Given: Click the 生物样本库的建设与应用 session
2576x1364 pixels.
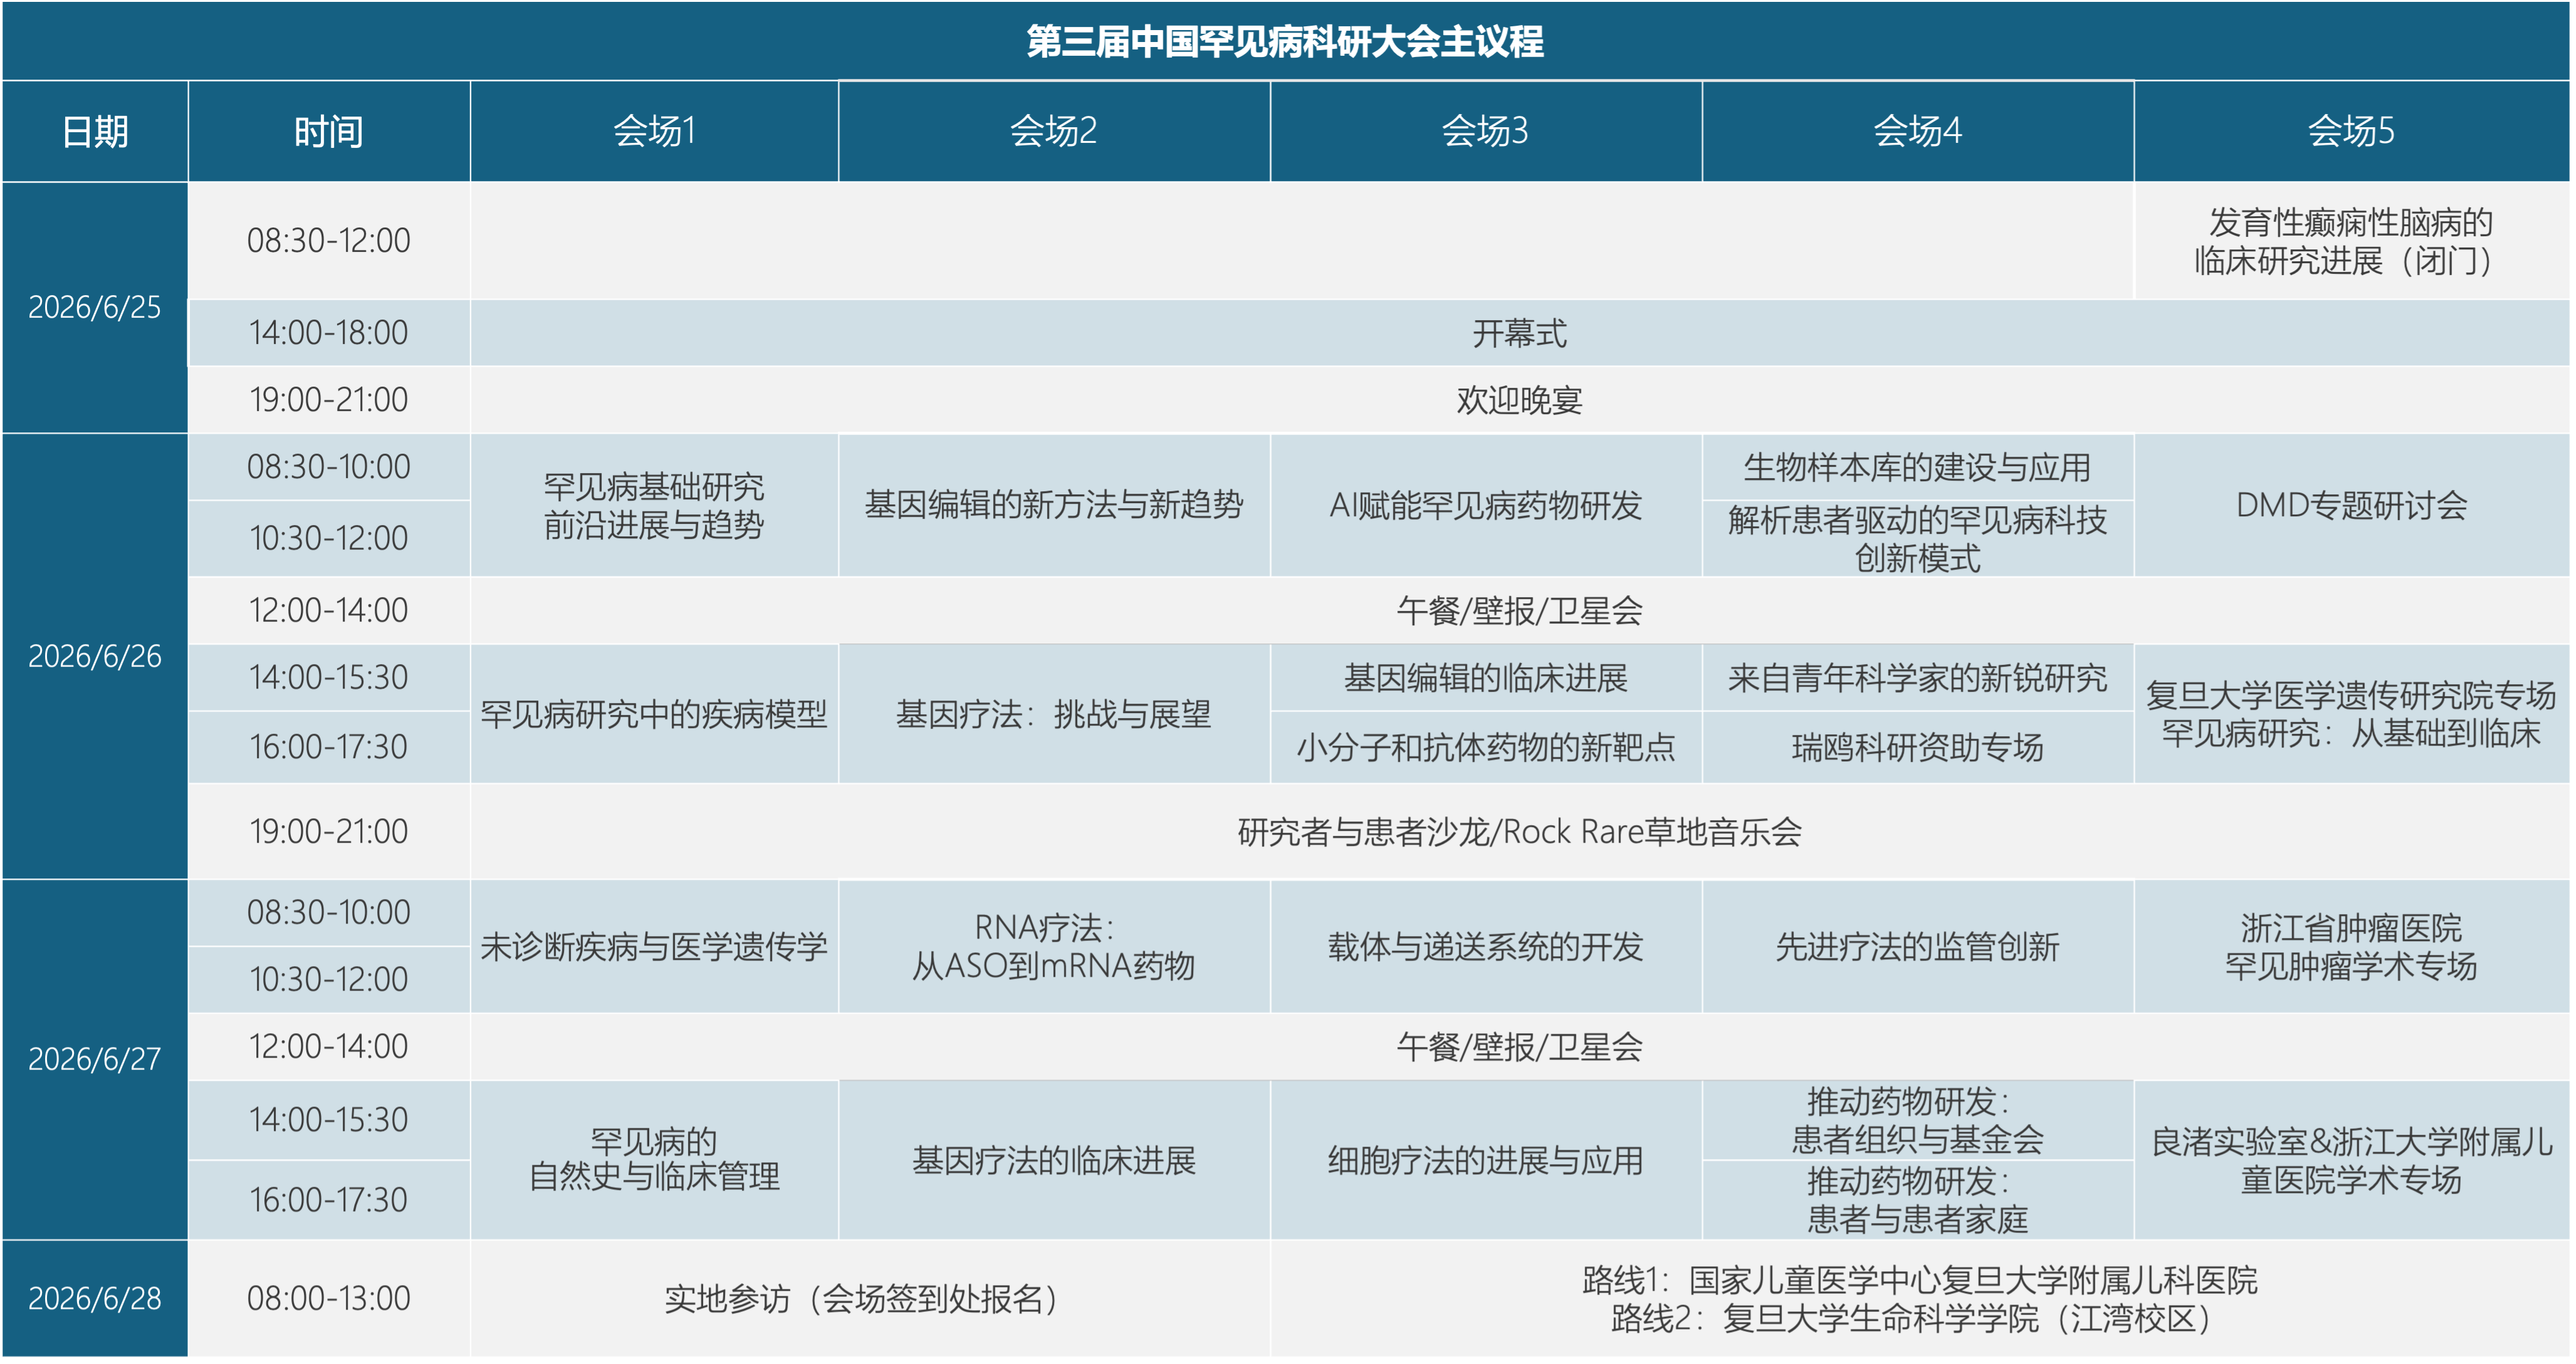Looking at the screenshot, I should pos(1918,467).
